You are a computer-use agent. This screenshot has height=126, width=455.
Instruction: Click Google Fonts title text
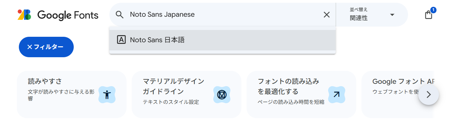tap(68, 15)
